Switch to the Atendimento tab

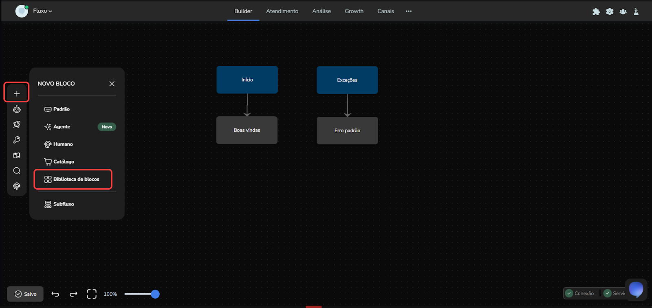(282, 11)
